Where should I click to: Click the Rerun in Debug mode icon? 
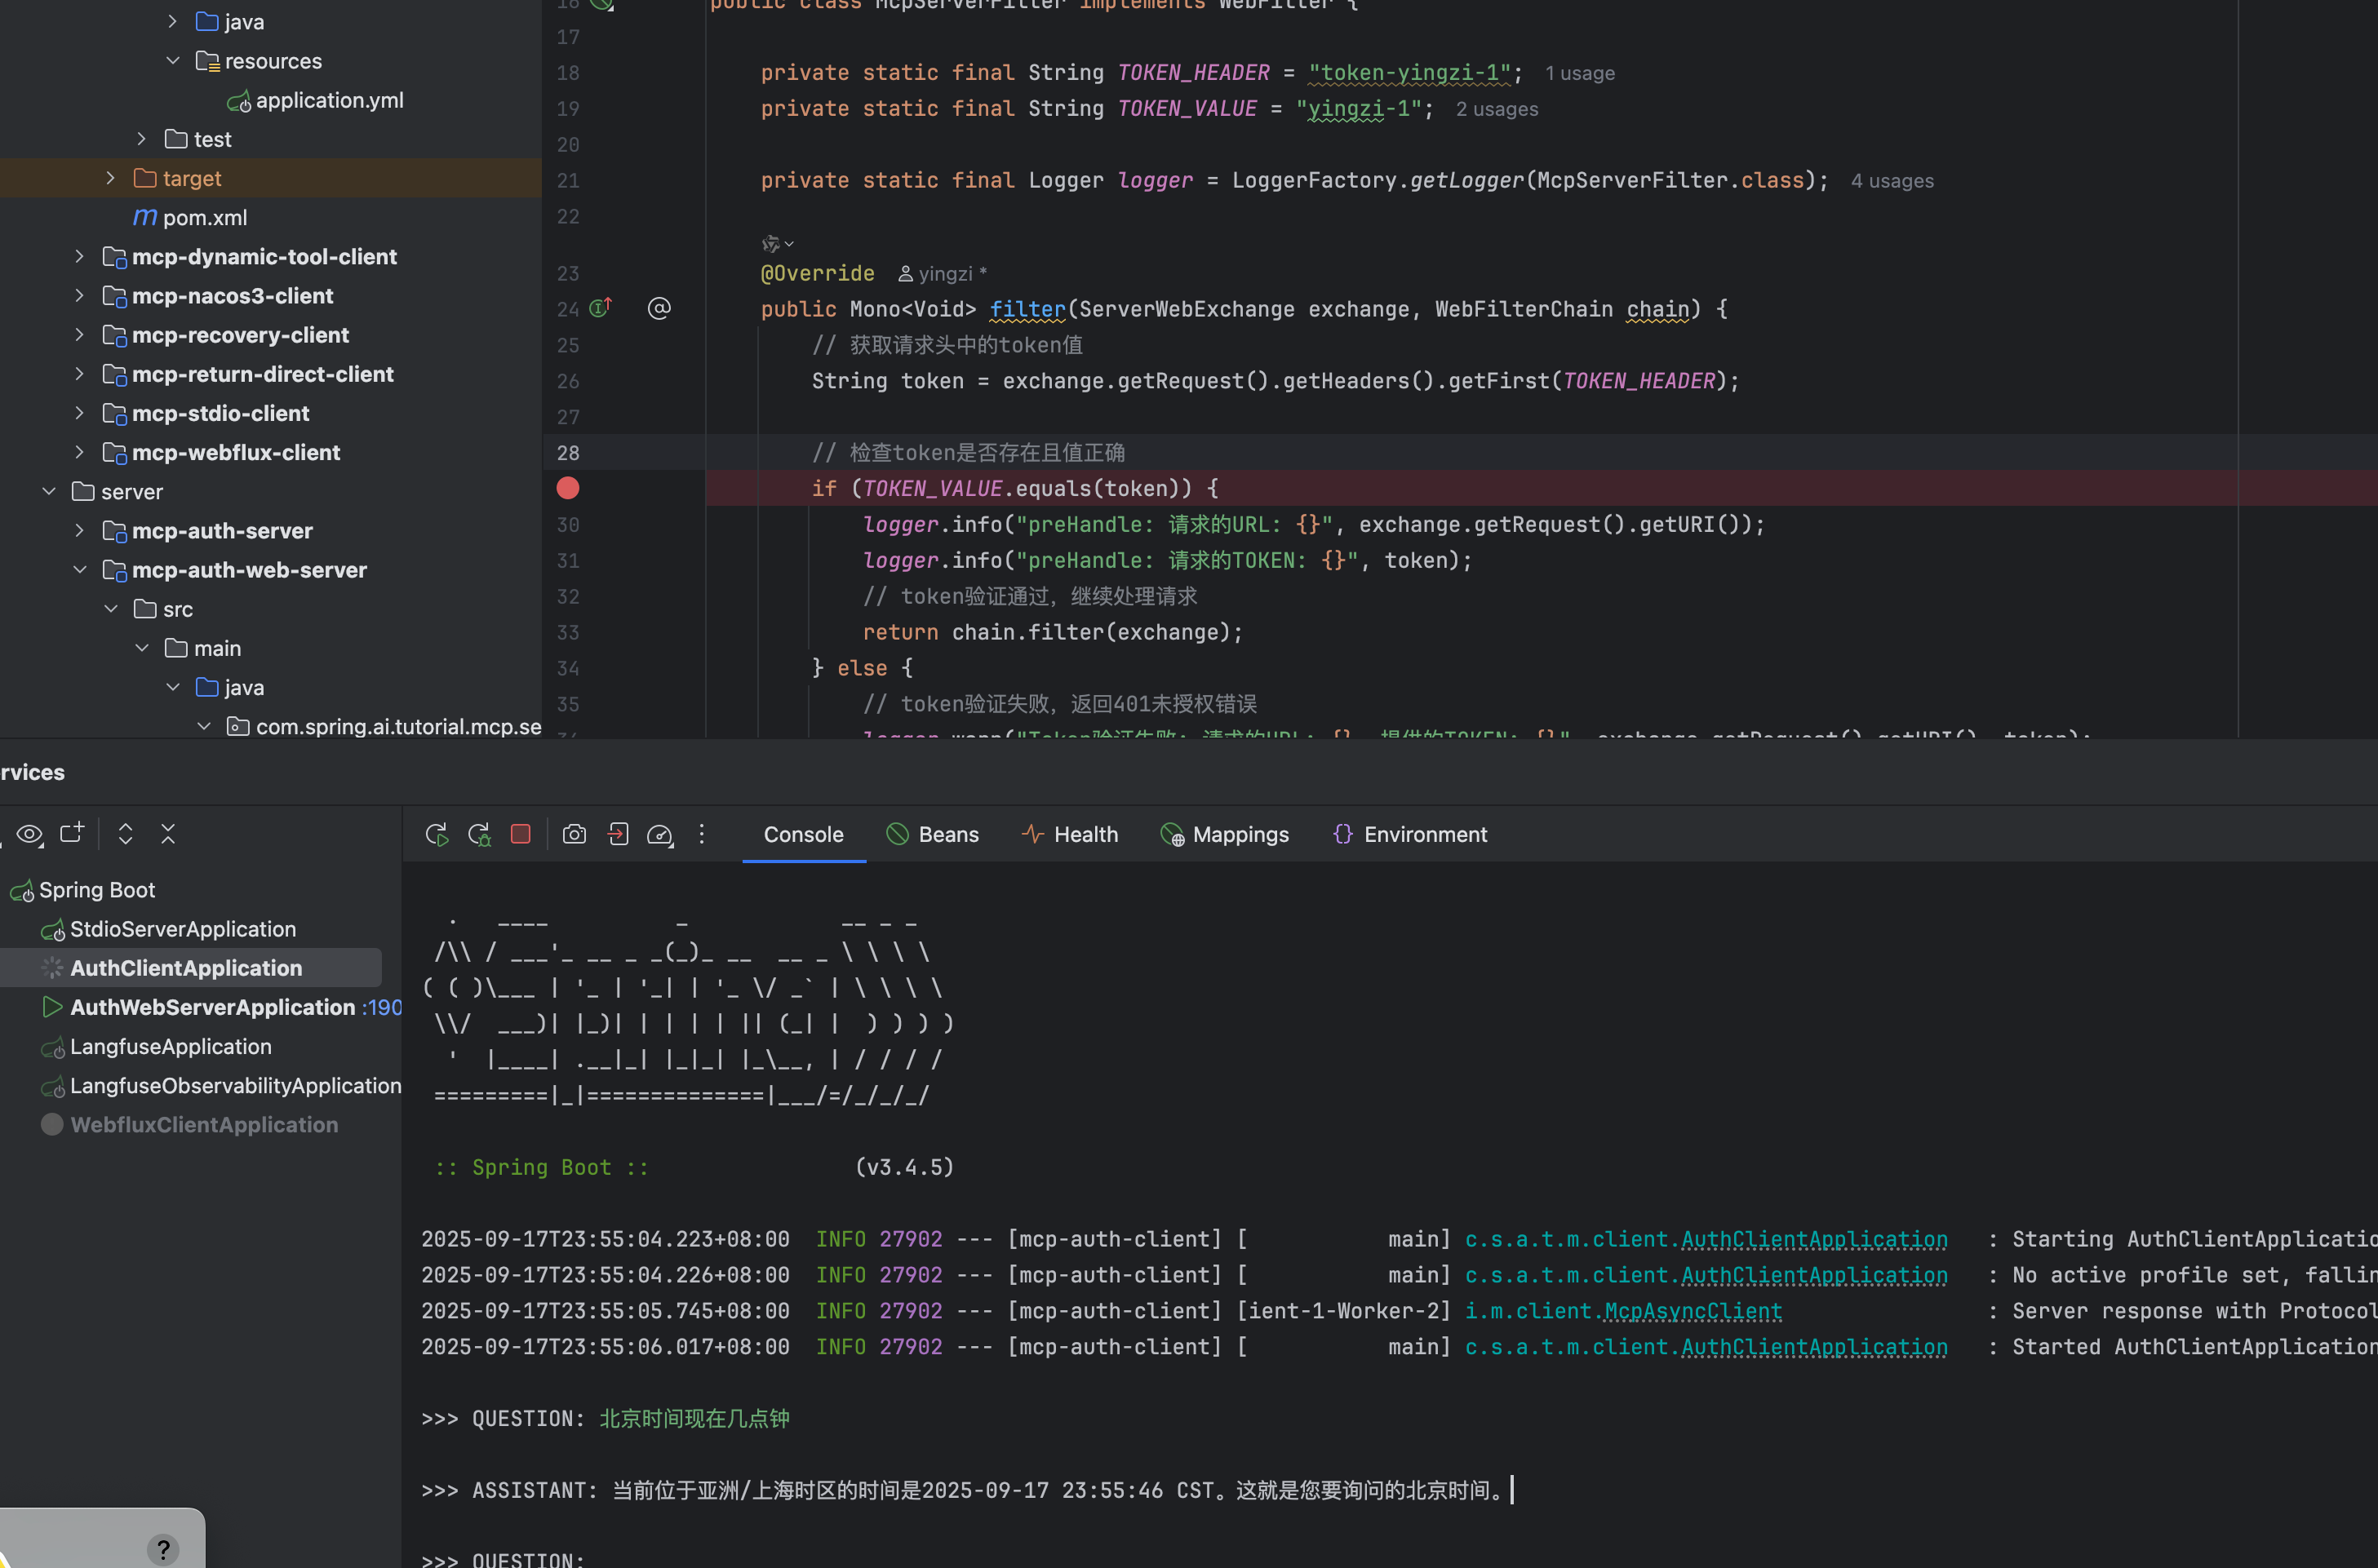point(479,834)
